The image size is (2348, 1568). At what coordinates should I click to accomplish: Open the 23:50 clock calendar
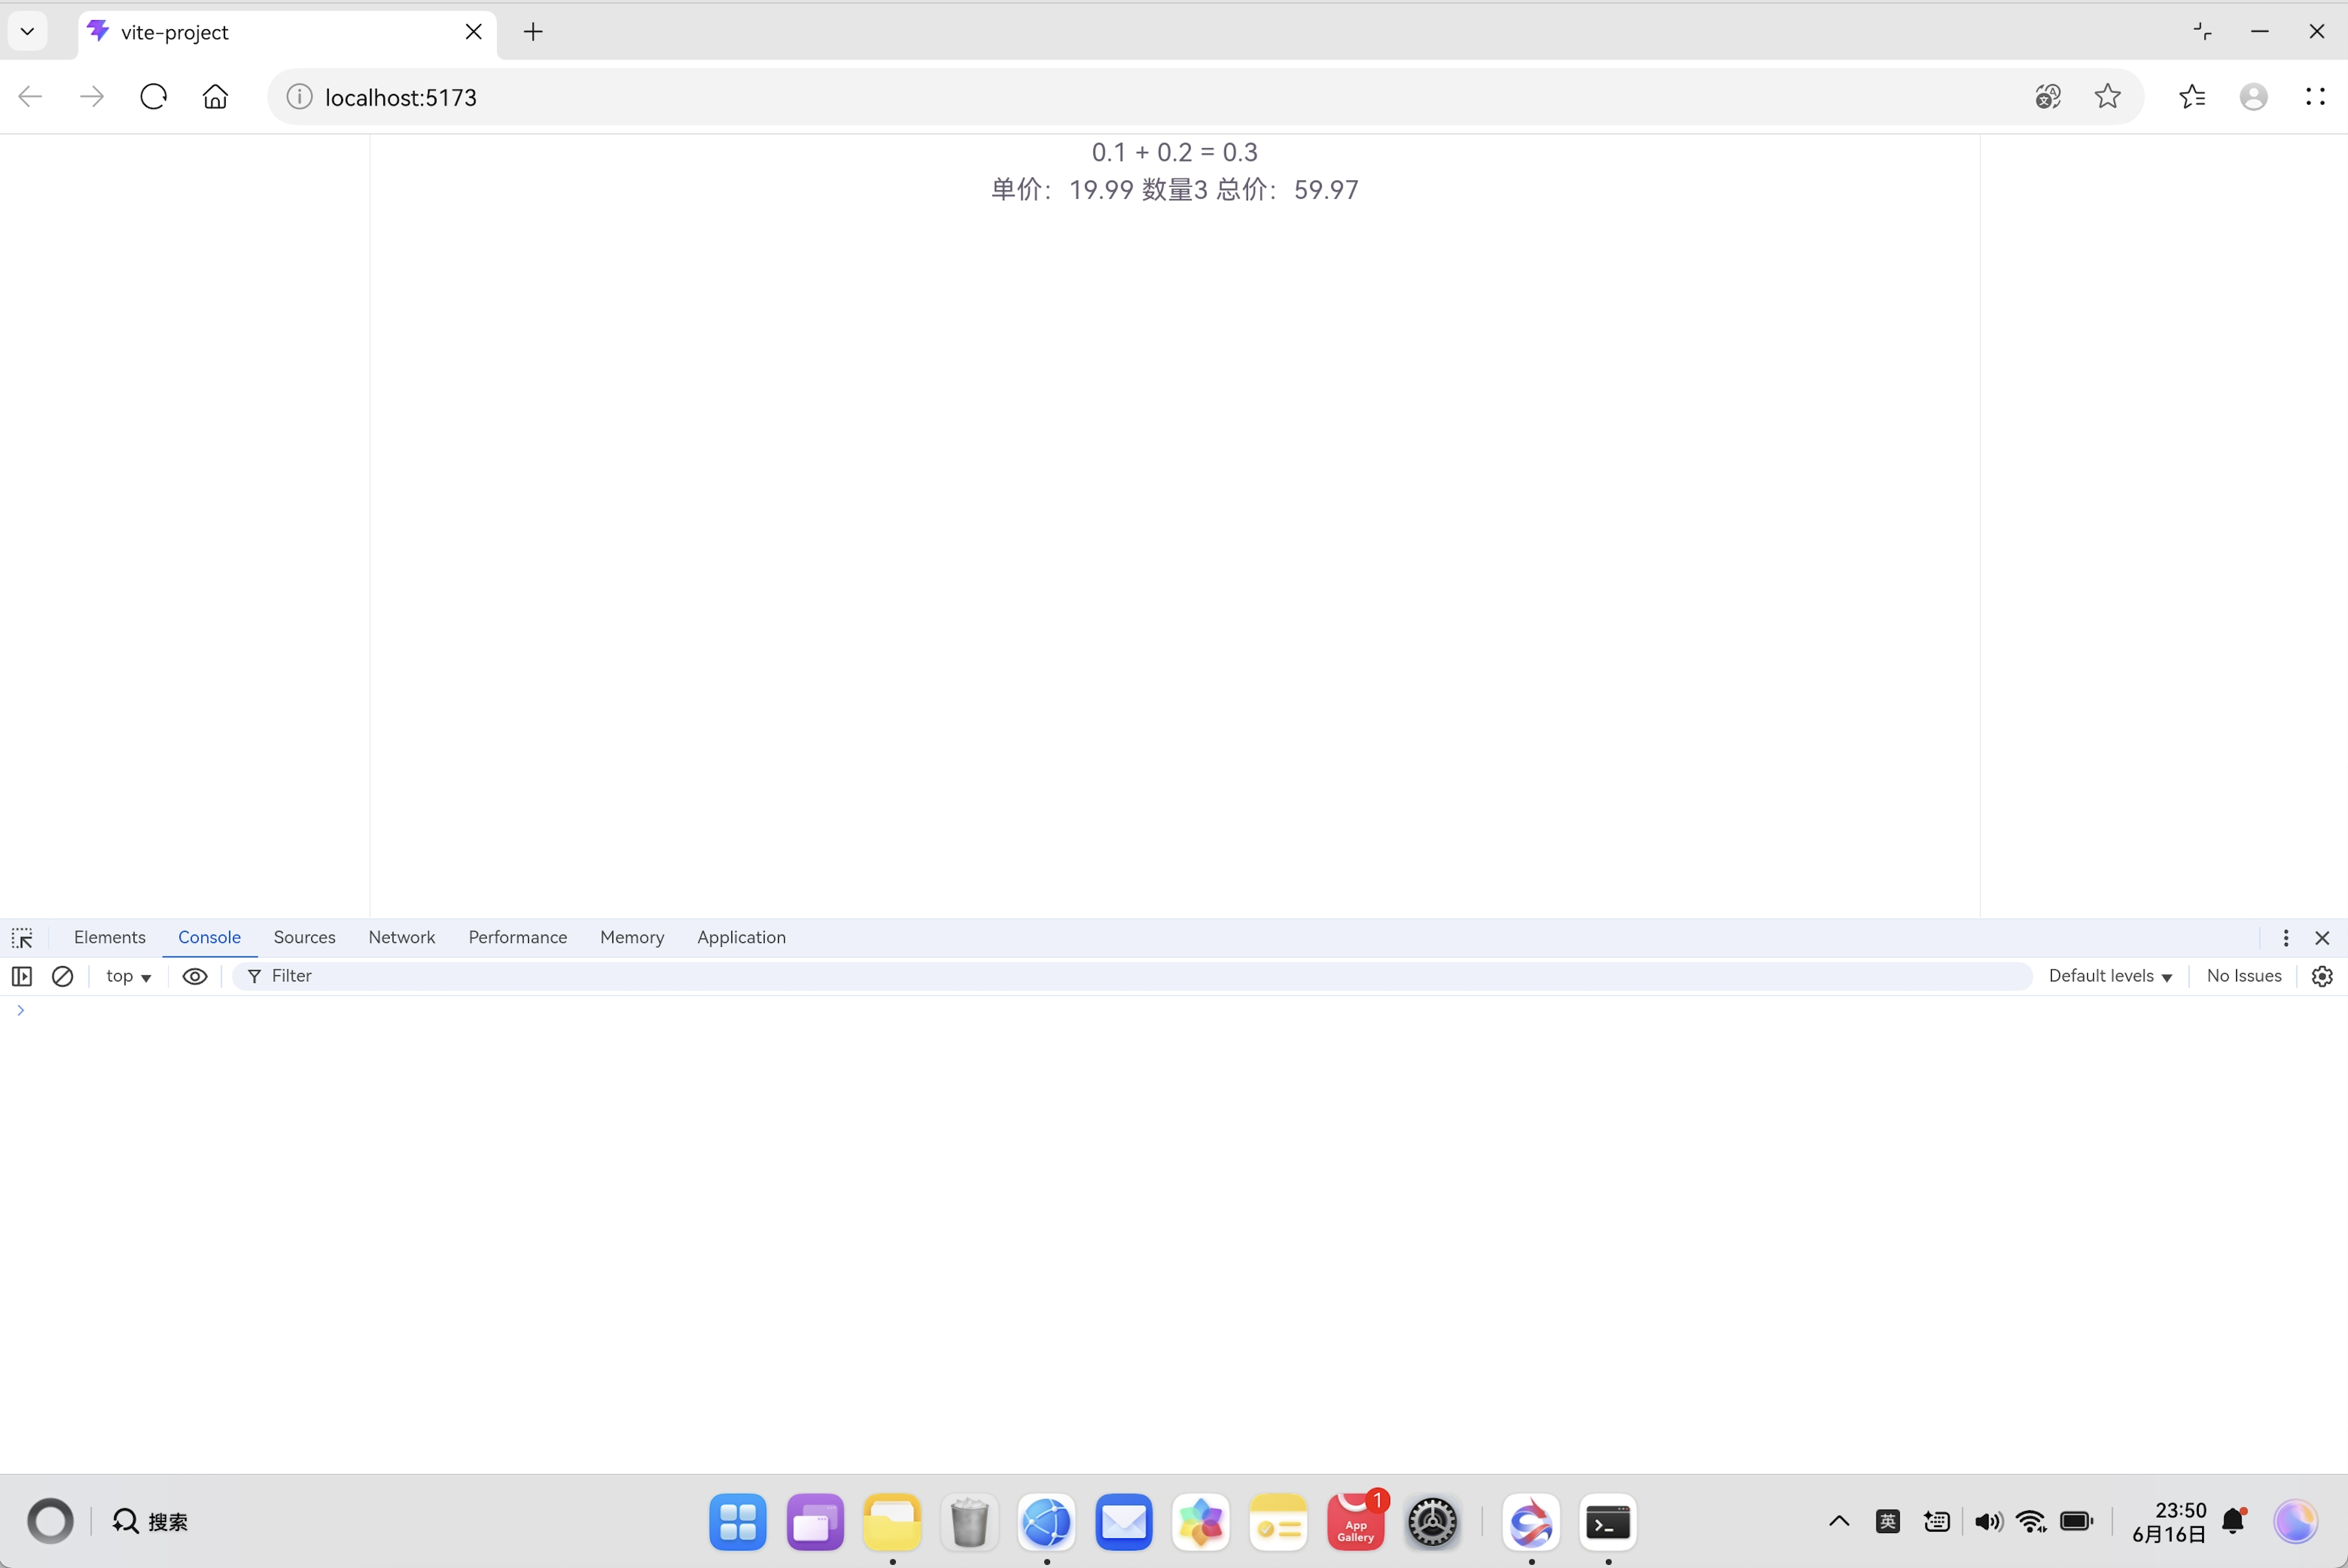(2169, 1521)
